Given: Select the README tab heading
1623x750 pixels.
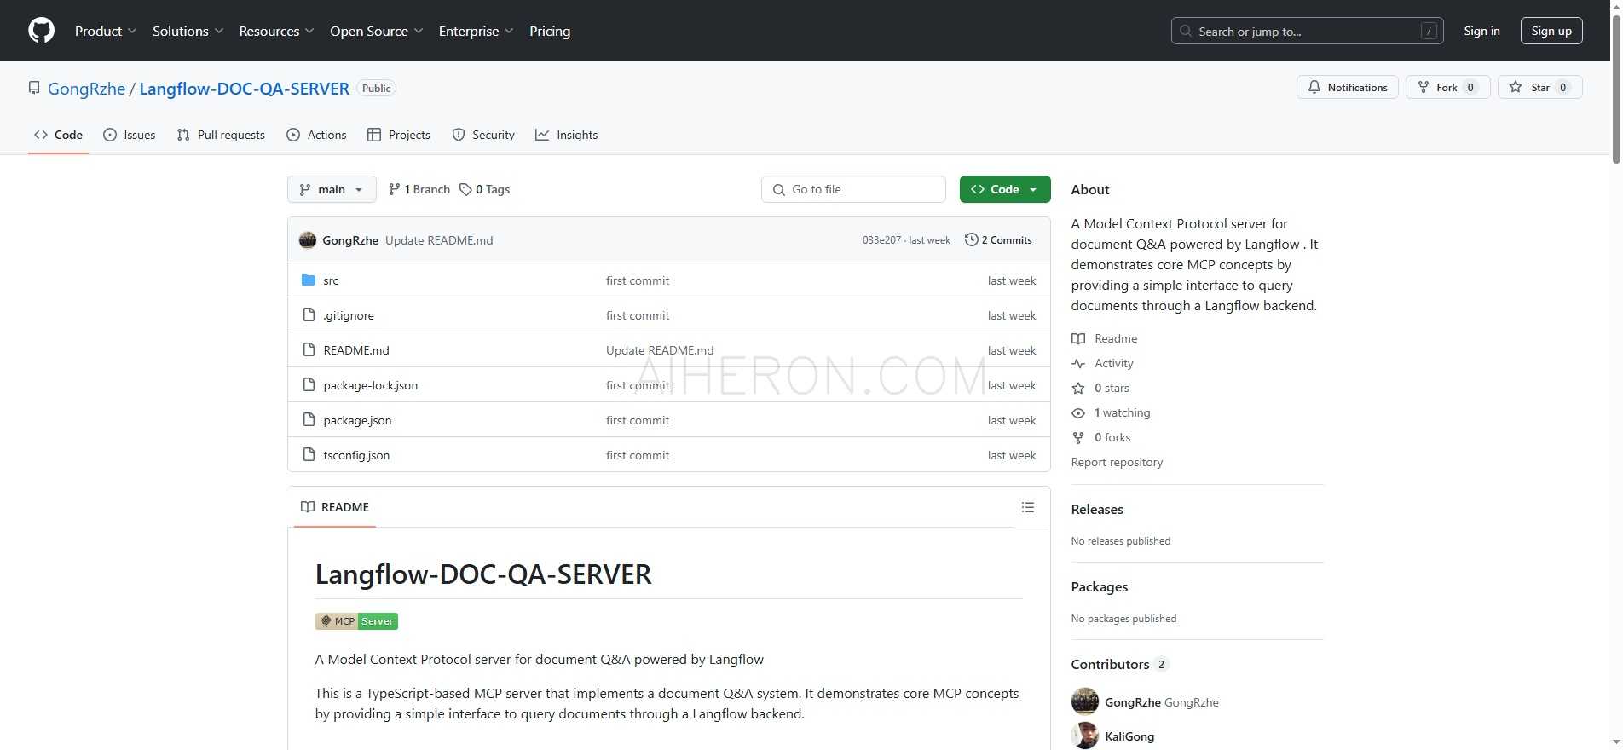Looking at the screenshot, I should (x=335, y=507).
